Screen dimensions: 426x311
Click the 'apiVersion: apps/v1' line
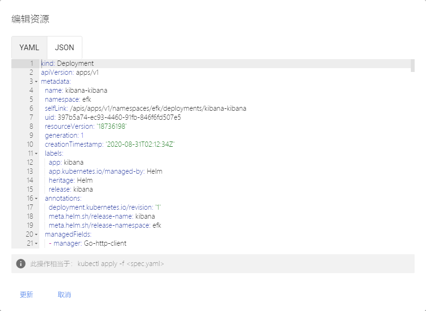tap(70, 72)
